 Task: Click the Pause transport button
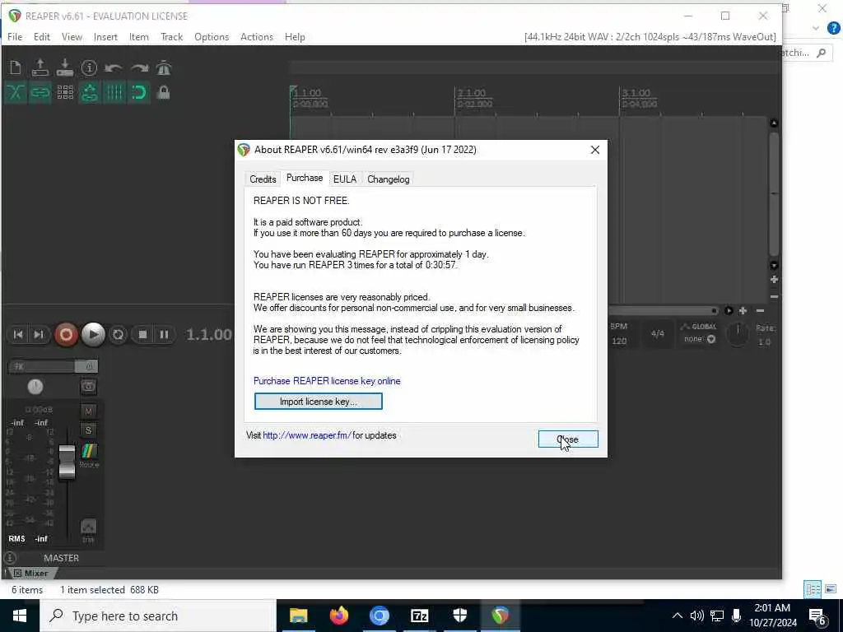tap(164, 335)
